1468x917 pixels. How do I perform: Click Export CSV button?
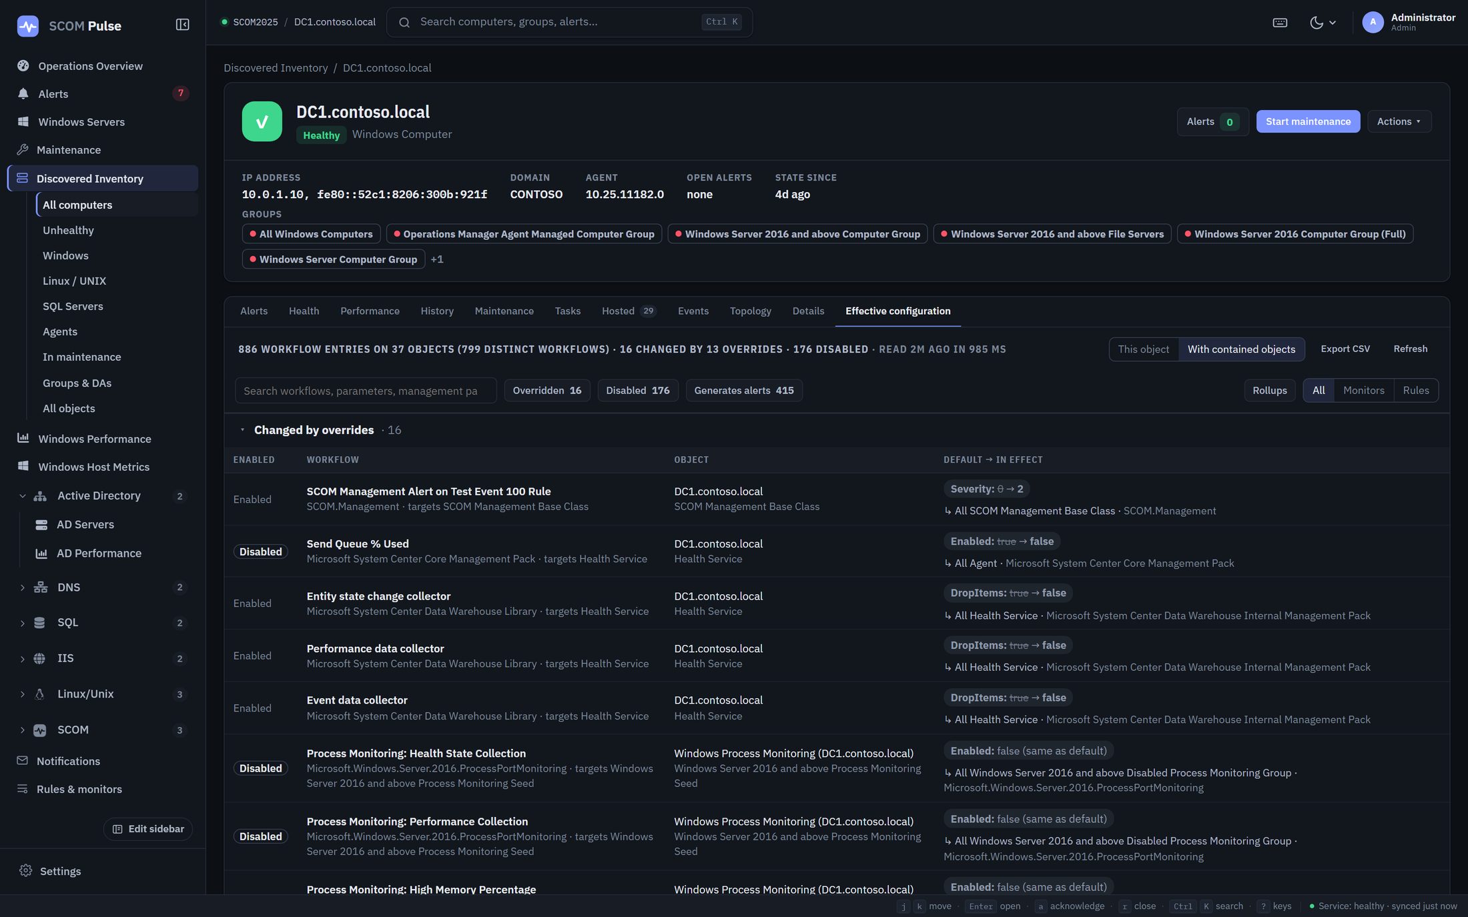click(x=1345, y=349)
